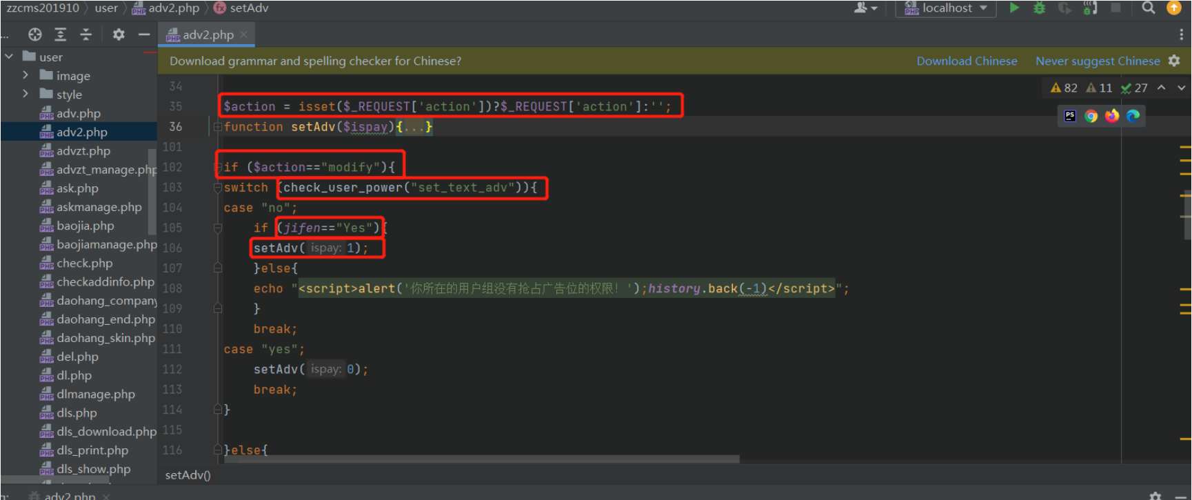Open page in Chrome browser
Viewport: 1192px width, 500px height.
(x=1091, y=116)
